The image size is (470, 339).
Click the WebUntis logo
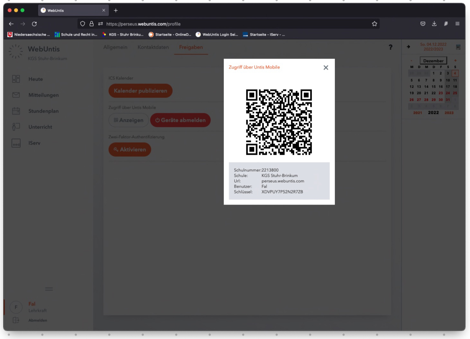point(16,52)
